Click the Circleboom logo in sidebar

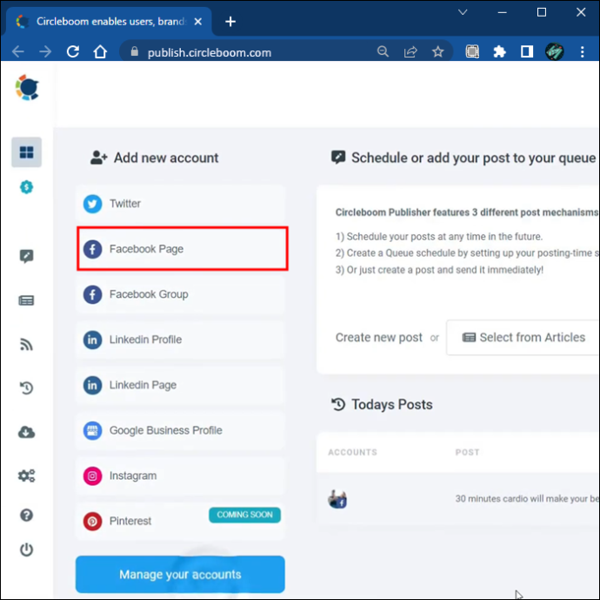tap(27, 88)
